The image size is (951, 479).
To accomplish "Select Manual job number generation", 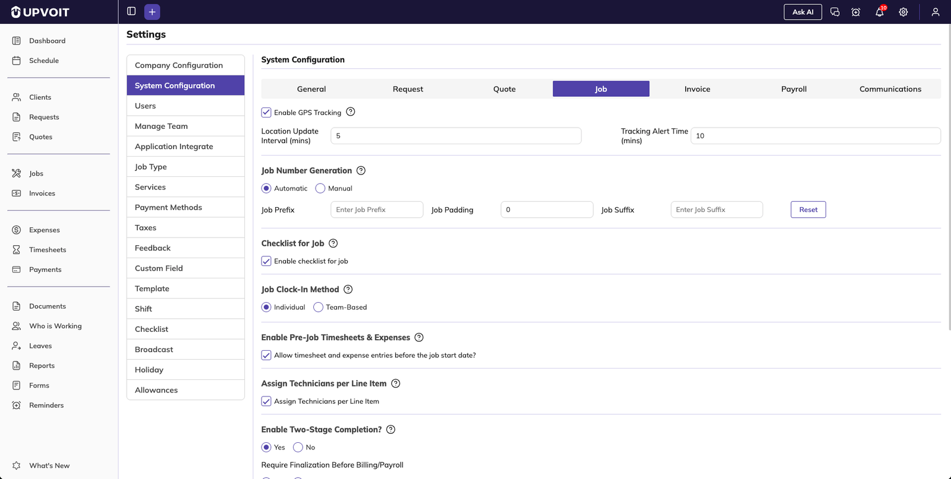I will tap(320, 188).
